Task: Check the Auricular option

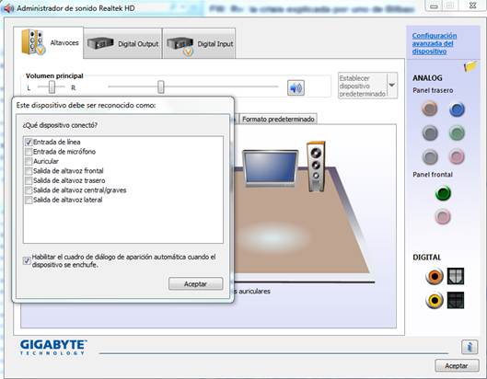Action: coord(29,161)
